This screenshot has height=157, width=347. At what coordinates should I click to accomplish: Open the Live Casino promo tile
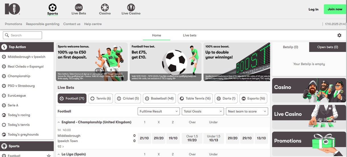tap(309, 117)
